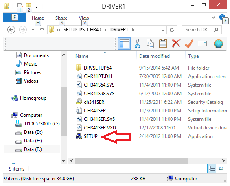Select CH341SER.VXD file
230x186 pixels.
click(100, 128)
